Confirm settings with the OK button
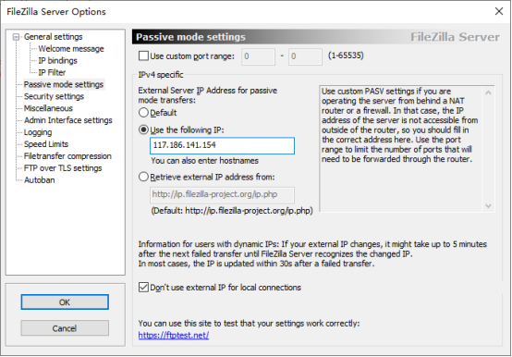Image resolution: width=512 pixels, height=357 pixels. (65, 302)
